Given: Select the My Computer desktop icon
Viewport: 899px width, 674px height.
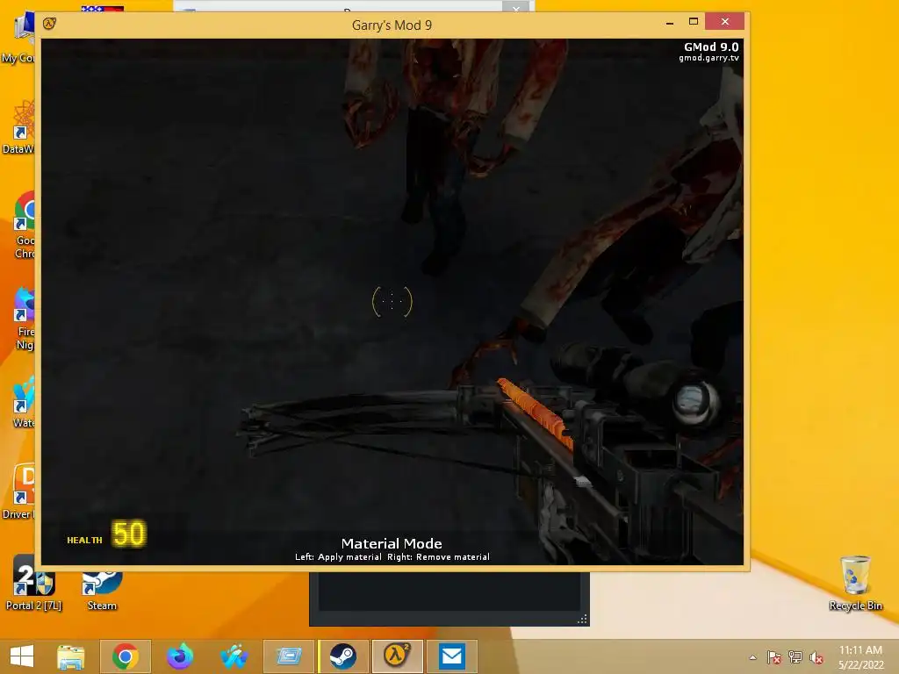Looking at the screenshot, I should pos(18,37).
